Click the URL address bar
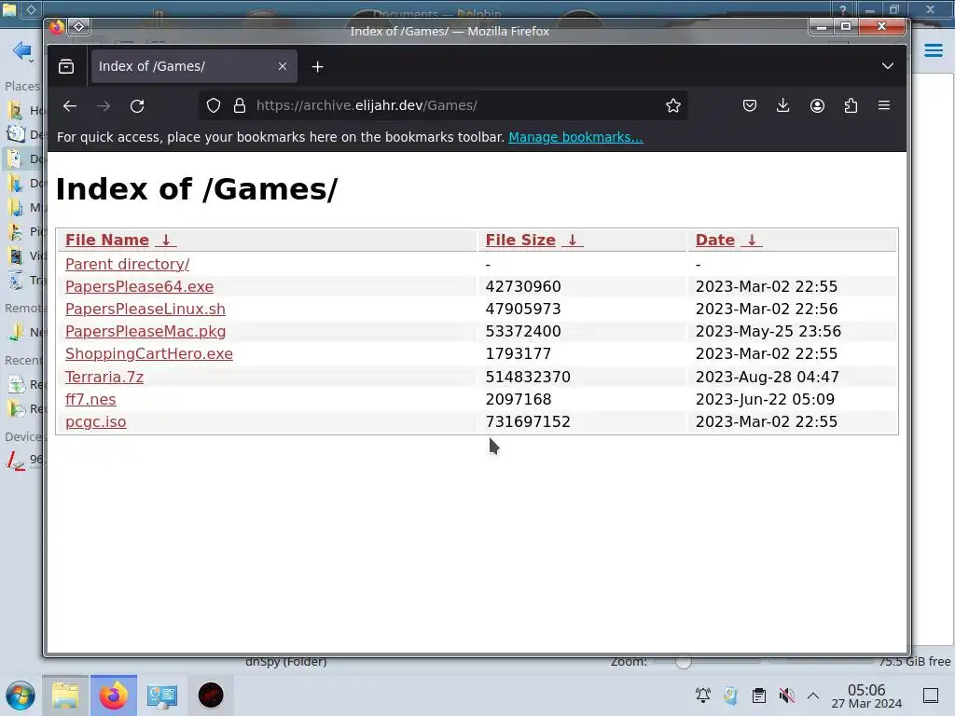 [443, 105]
